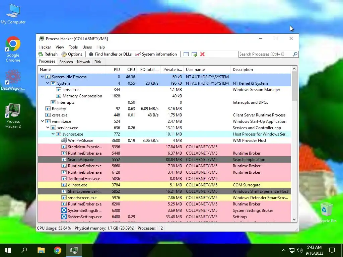Open File Explorer from taskbar
The height and width of the screenshot is (257, 343).
[41, 250]
